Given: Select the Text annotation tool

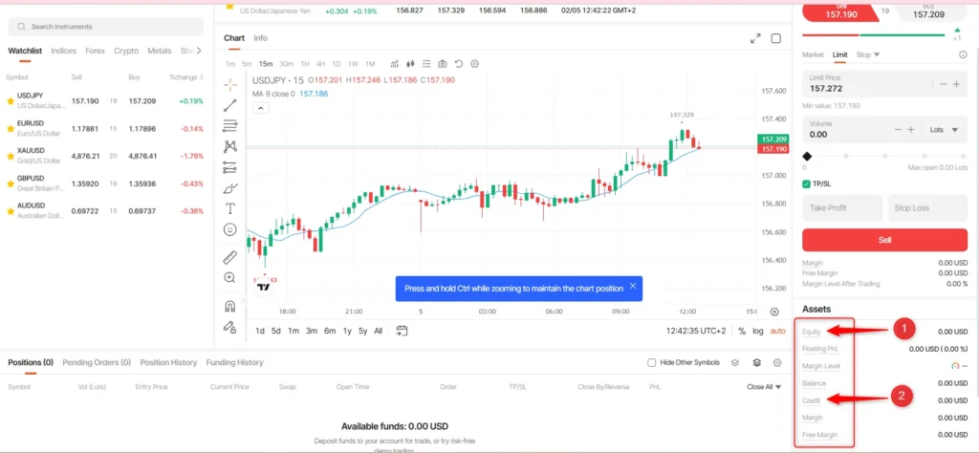Looking at the screenshot, I should [x=229, y=208].
